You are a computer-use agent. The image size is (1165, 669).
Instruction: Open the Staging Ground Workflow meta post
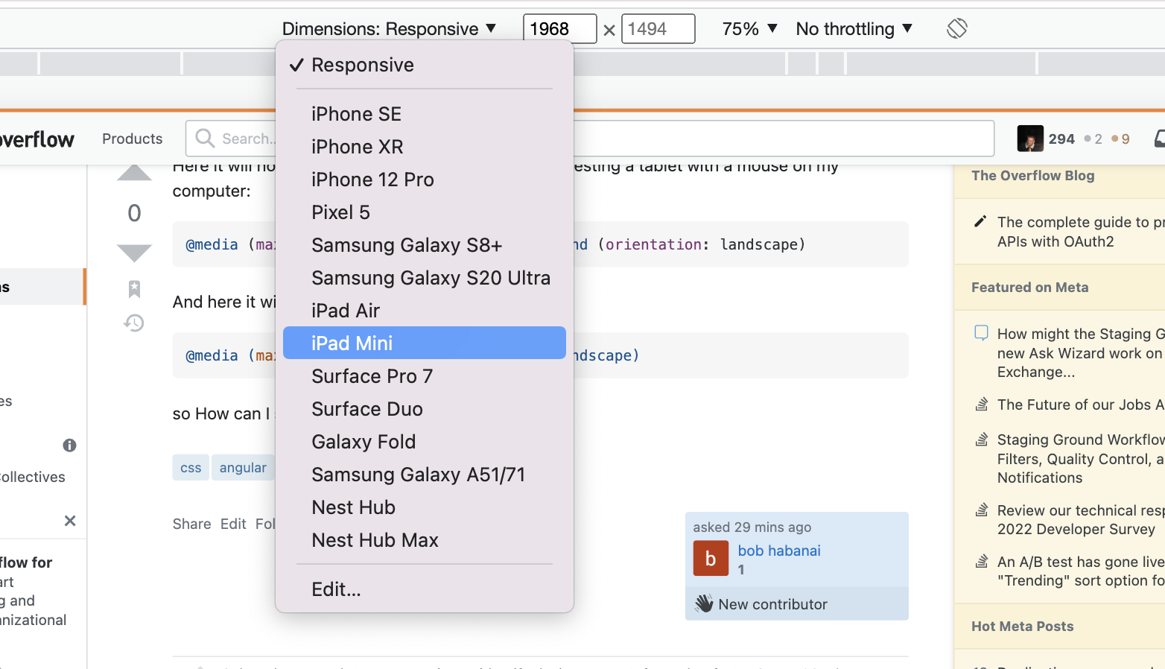[x=1081, y=459]
